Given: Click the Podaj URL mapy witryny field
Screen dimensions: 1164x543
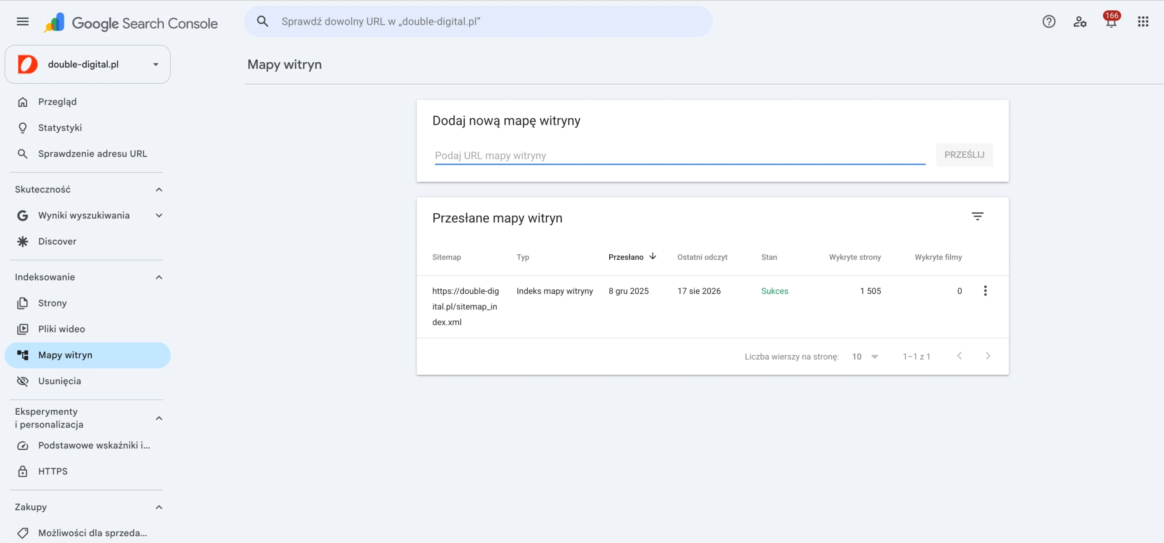Looking at the screenshot, I should (680, 156).
